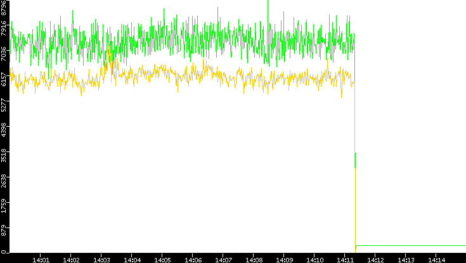Click the 14:01 time axis label
The image size is (466, 263).
tap(41, 259)
